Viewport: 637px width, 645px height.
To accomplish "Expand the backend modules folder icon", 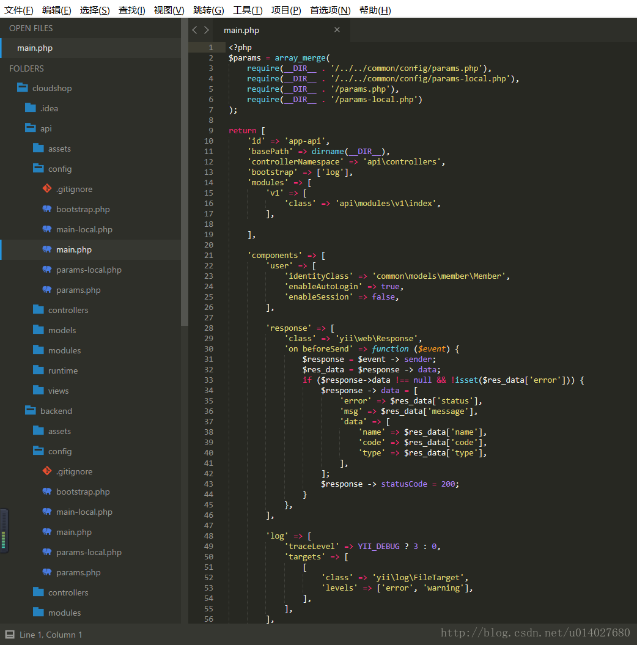I will coord(39,612).
